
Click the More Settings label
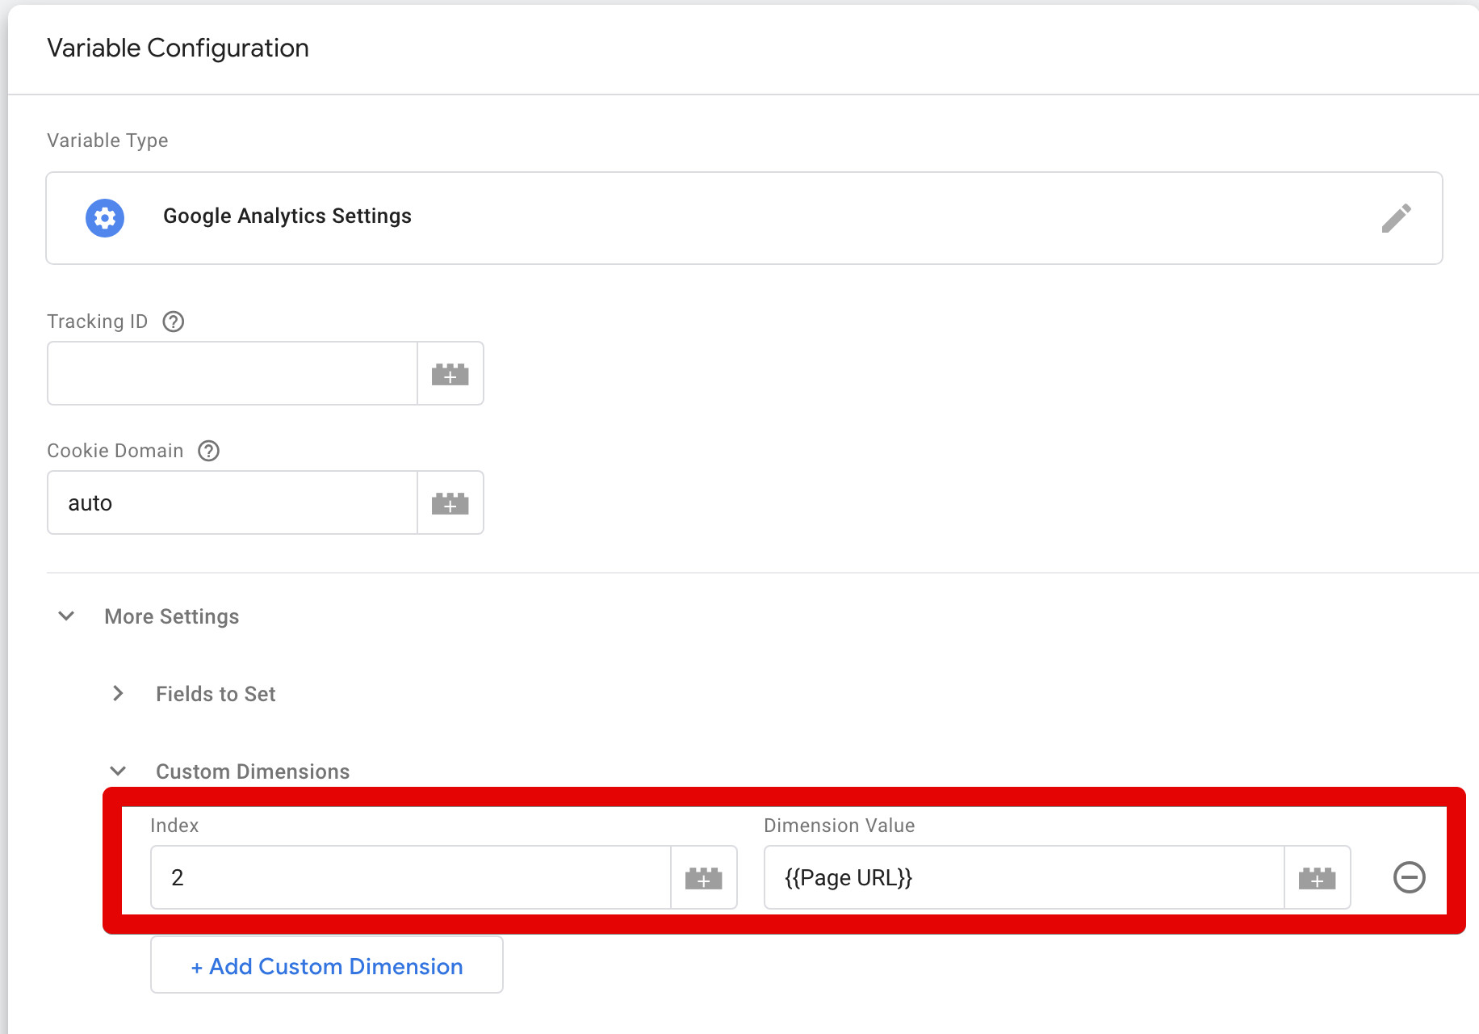pyautogui.click(x=172, y=616)
